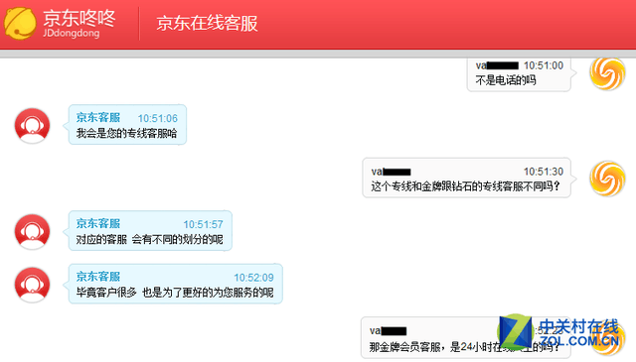The image size is (636, 362).
Task: Click the 京东在线客服 header title
Action: 208,23
